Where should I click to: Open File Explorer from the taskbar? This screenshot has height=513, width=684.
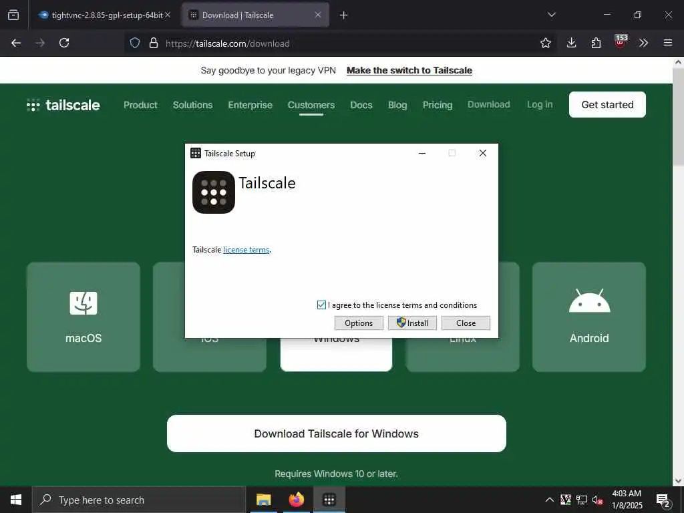(263, 500)
